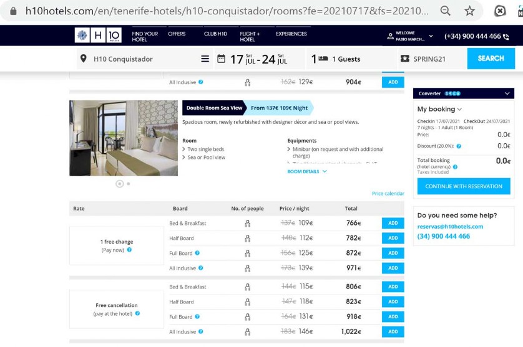Click info icon on 918€ Full Board

(x=197, y=316)
